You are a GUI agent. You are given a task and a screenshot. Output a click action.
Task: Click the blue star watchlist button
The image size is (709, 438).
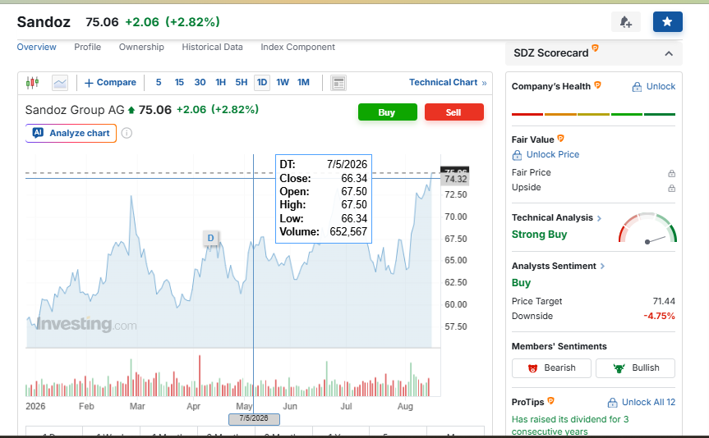coord(667,21)
